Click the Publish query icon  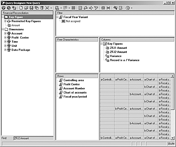click(x=47, y=8)
